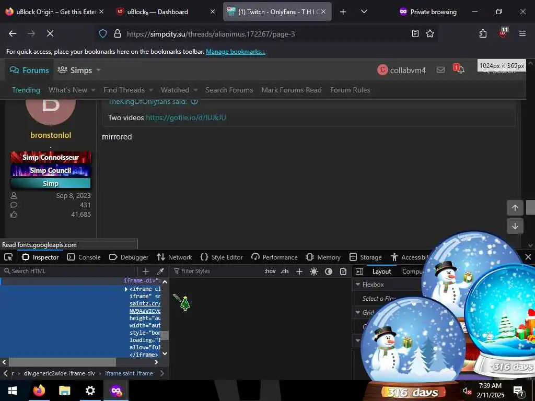Open Search Forums link

[x=229, y=90]
